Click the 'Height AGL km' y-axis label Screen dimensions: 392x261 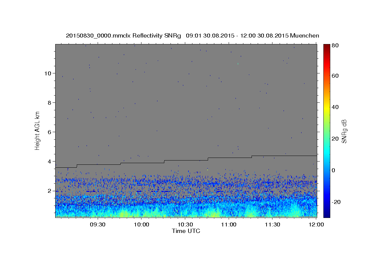tap(38, 130)
